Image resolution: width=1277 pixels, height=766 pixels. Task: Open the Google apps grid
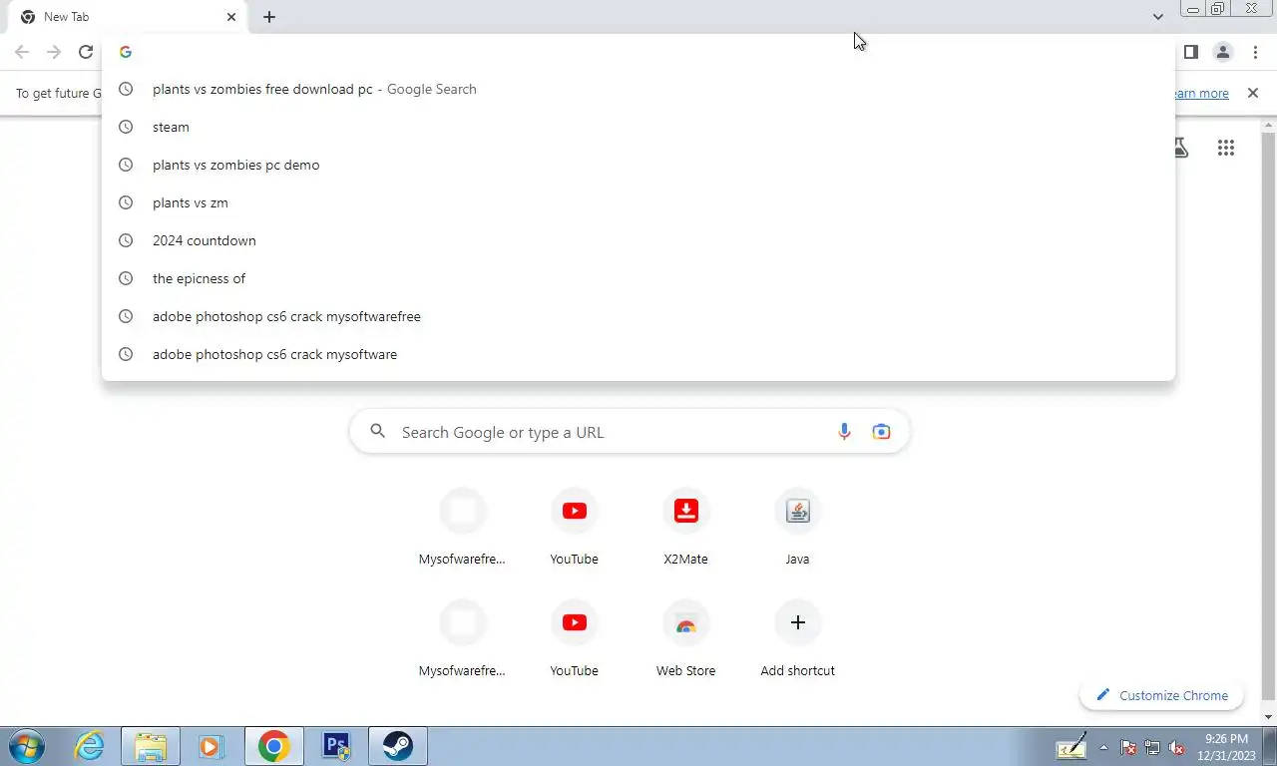coord(1226,148)
